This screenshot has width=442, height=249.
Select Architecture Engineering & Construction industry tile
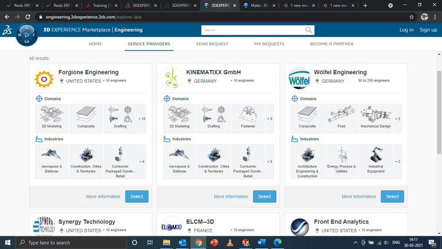tap(307, 162)
